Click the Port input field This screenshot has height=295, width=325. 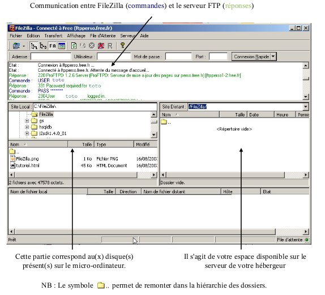218,57
